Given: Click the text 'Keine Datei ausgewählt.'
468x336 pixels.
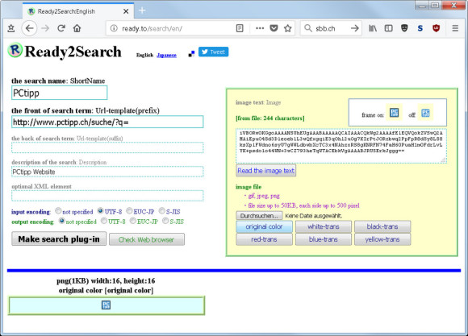Looking at the screenshot, I should [314, 216].
